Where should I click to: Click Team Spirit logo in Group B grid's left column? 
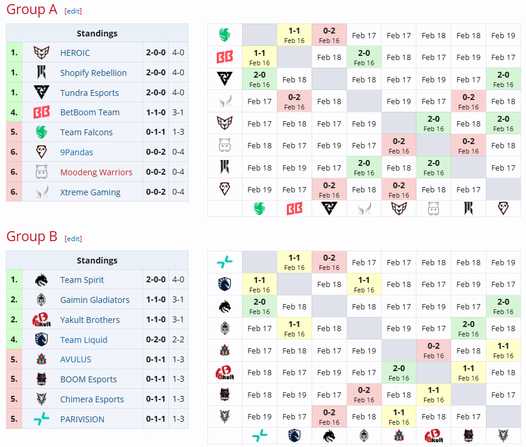coord(225,306)
